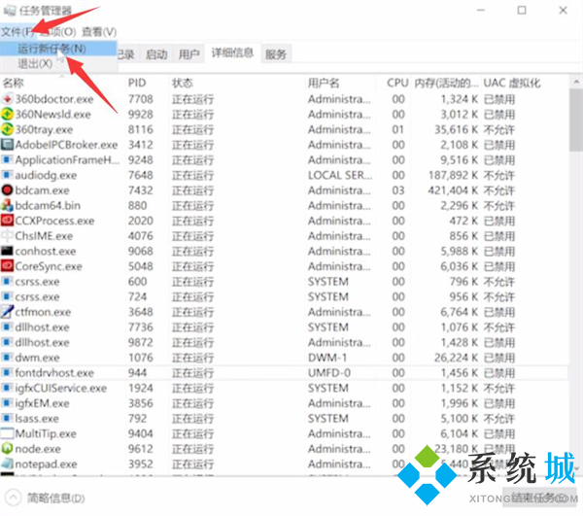Click the green node.exe icon

point(7,449)
